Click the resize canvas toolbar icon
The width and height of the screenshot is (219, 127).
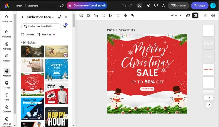pyautogui.click(x=81, y=15)
